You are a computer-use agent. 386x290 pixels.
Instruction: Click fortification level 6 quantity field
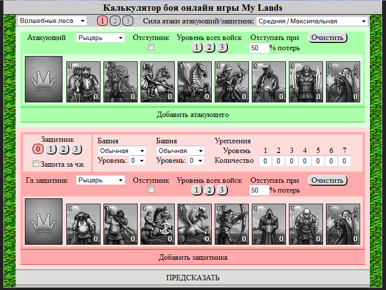[331, 161]
